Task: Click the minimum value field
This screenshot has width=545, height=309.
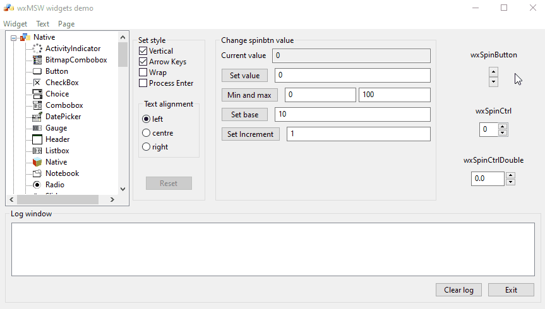Action: (320, 95)
